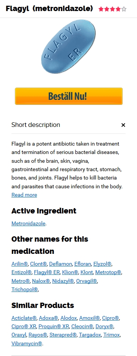Viewport: 137px width, 356px height.
Task: Collapse the Short description section
Action: (x=123, y=125)
